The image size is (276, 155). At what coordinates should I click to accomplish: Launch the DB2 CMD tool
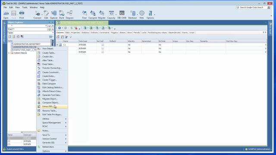[x=122, y=15]
